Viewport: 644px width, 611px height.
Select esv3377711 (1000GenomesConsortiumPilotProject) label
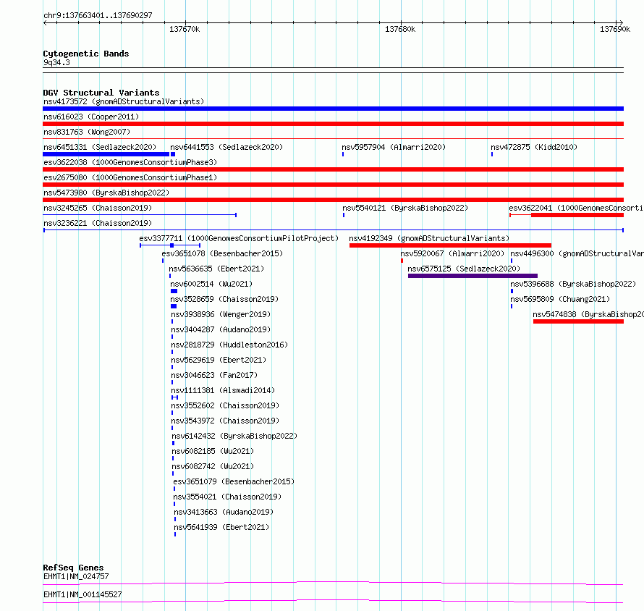(x=239, y=238)
